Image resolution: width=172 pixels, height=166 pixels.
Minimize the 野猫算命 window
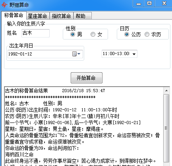point(139,4)
